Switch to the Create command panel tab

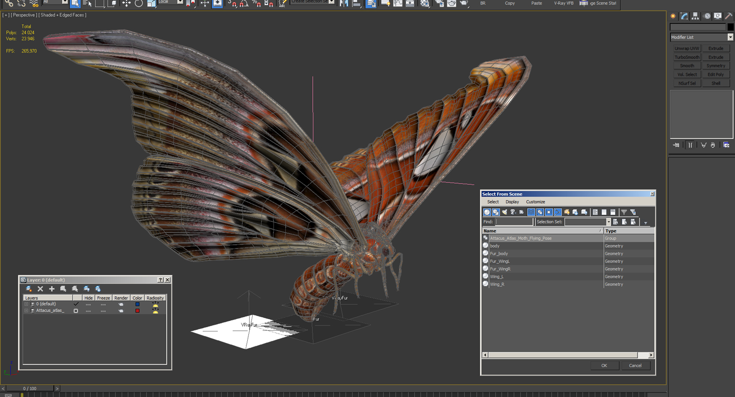point(673,16)
